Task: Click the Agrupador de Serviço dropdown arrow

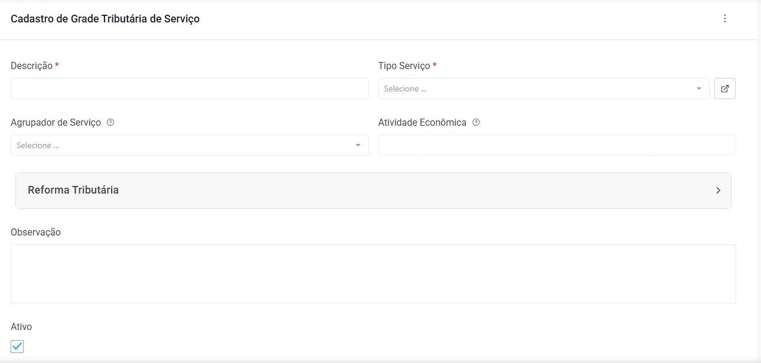Action: [x=358, y=145]
